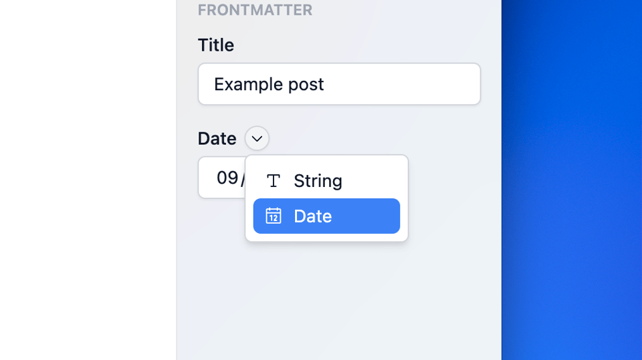This screenshot has width=642, height=360.
Task: Select the "09" month segment
Action: coord(227,178)
